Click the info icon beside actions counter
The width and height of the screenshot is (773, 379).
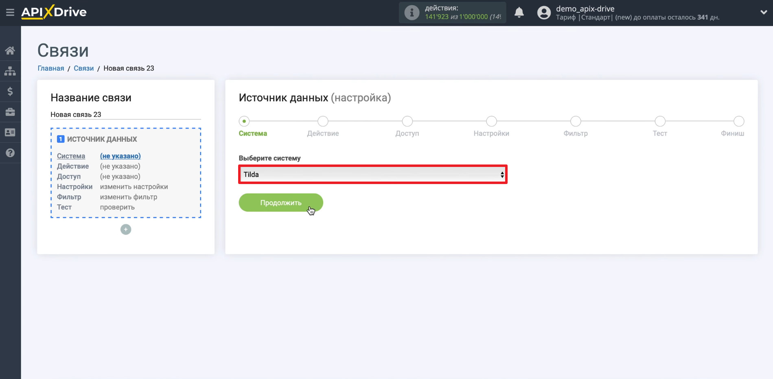coord(412,13)
